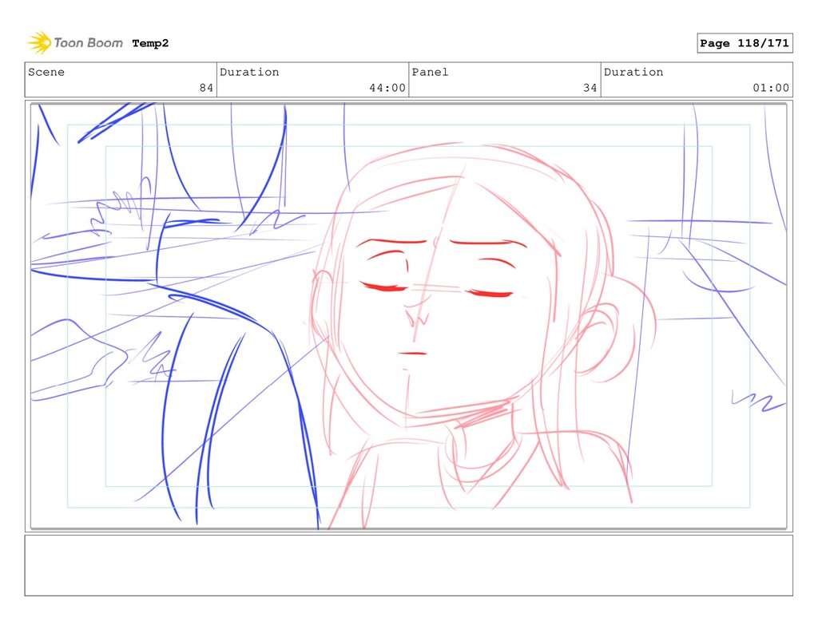Click the panel duration value 01:00
Screen dimensions: 818x633
coord(771,88)
